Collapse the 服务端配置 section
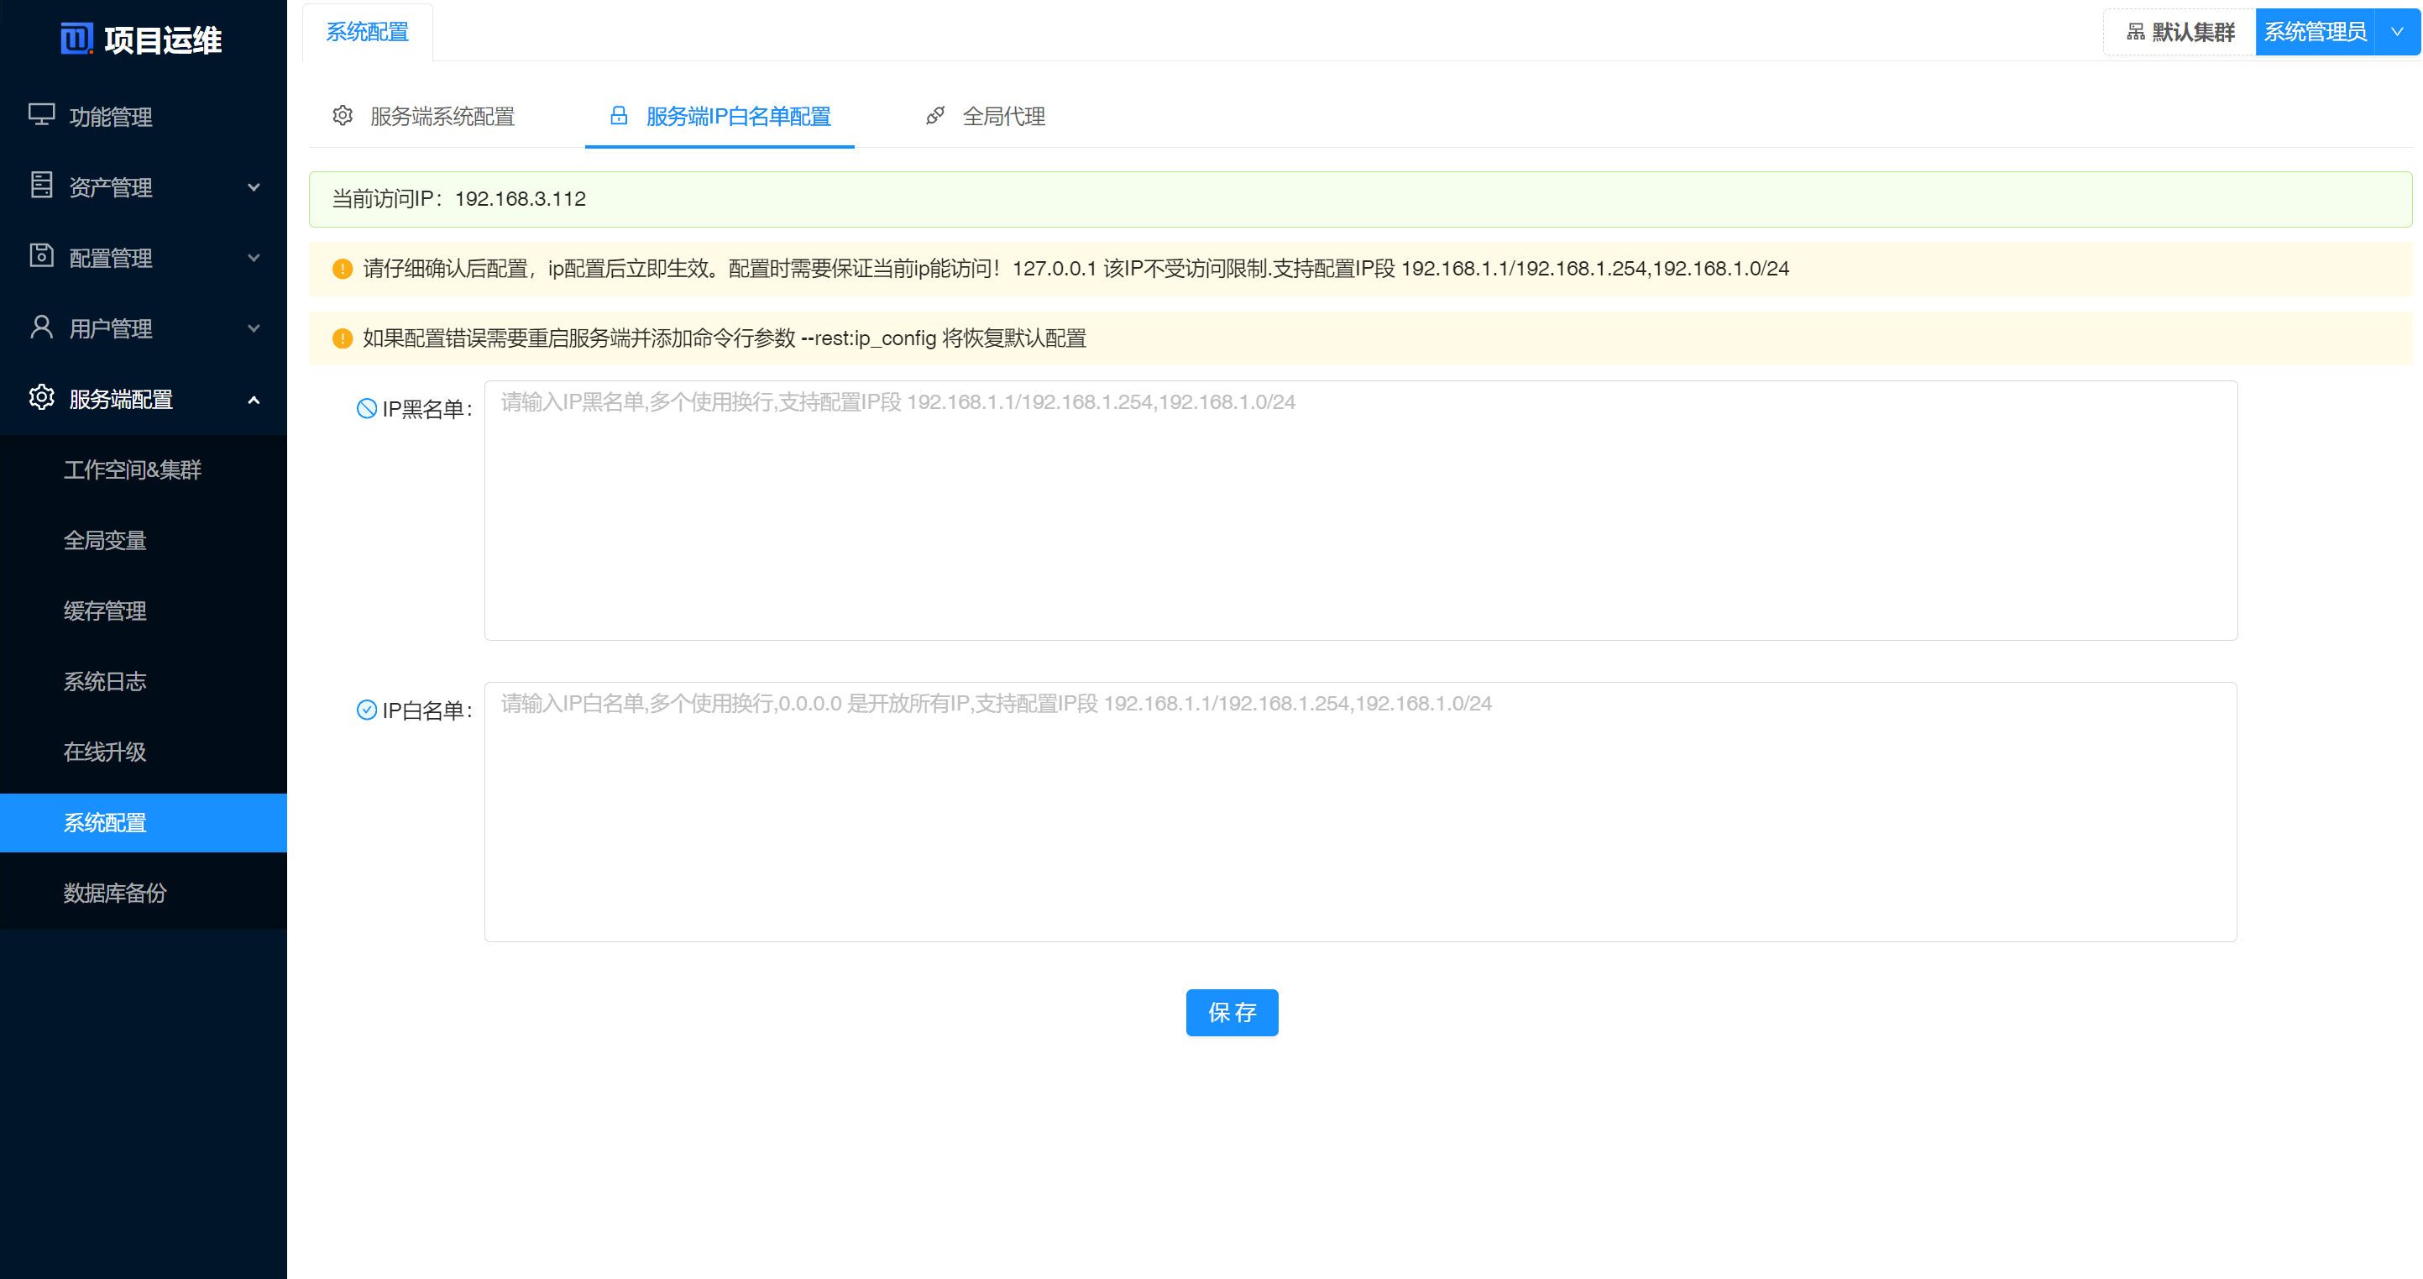Screen dimensions: 2423x1279 coord(253,398)
